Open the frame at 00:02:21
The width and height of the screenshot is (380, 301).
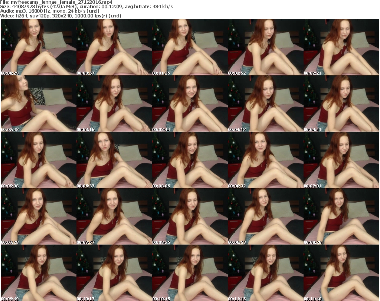point(341,47)
